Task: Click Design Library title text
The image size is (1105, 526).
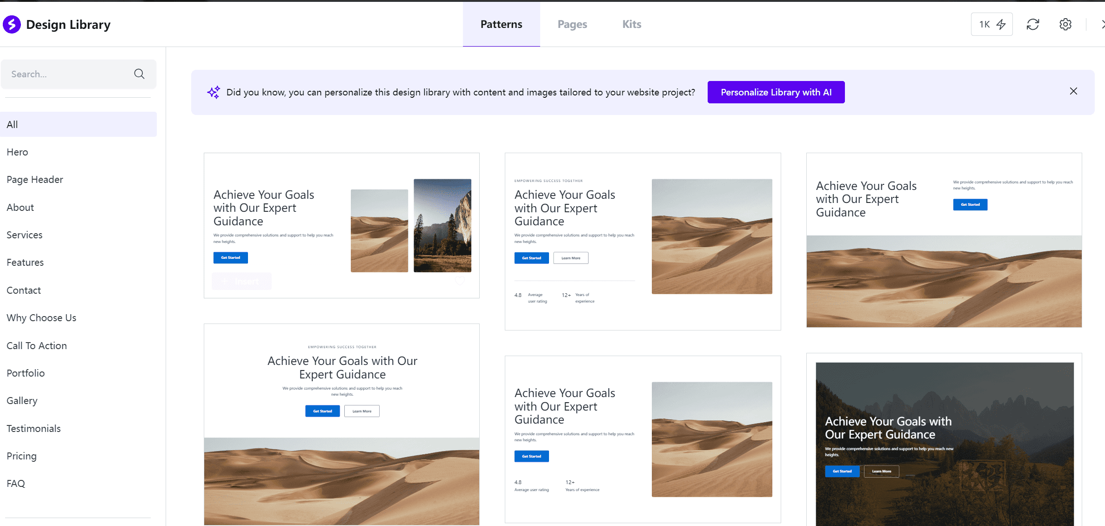Action: (x=68, y=25)
